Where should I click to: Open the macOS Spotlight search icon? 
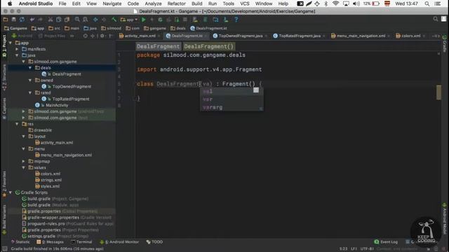pyautogui.click(x=427, y=3)
